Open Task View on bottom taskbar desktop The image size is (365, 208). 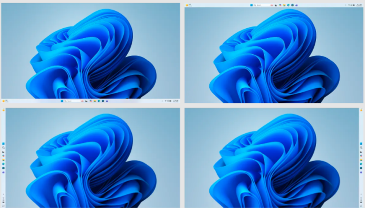click(x=86, y=101)
